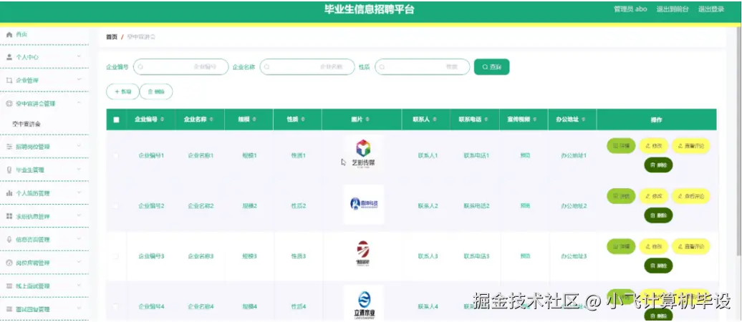Image resolution: width=742 pixels, height=322 pixels.
Task: Click the bar chart icon of 个人简历管理
Action: coord(9,193)
